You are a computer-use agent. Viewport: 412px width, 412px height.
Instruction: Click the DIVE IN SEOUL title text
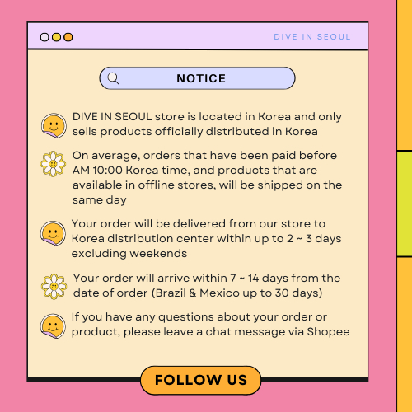312,37
